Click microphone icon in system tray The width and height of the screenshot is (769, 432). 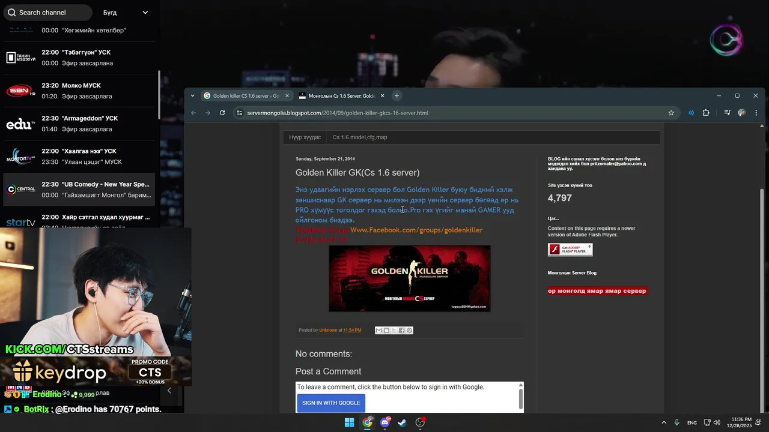coord(677,422)
